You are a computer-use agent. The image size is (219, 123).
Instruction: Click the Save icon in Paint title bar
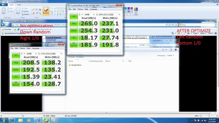(x=6, y=1)
